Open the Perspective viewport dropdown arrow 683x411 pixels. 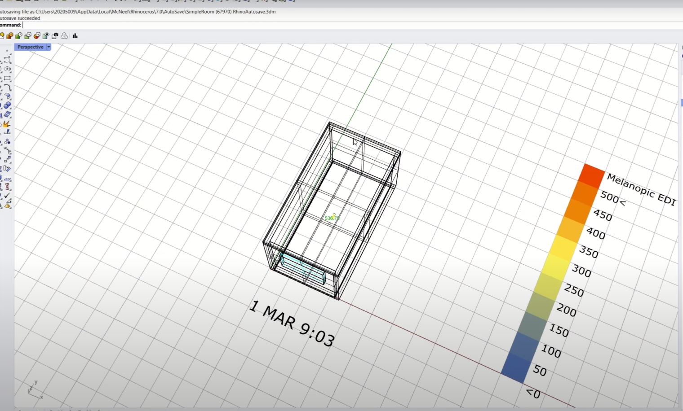click(49, 47)
